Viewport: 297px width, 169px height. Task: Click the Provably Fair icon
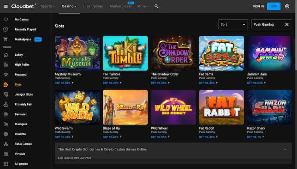click(x=6, y=104)
